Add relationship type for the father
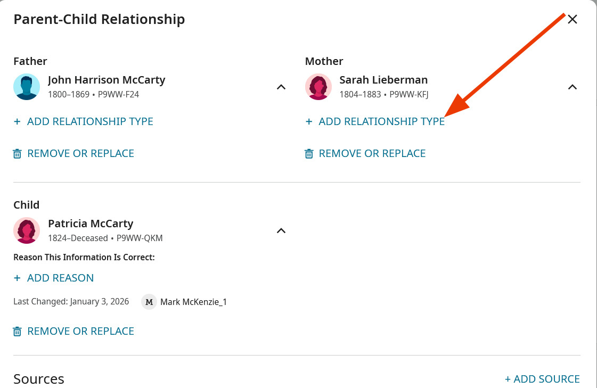Screen dimensions: 597x388 click(90, 121)
